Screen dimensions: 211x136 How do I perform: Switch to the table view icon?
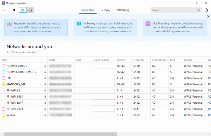[23, 10]
